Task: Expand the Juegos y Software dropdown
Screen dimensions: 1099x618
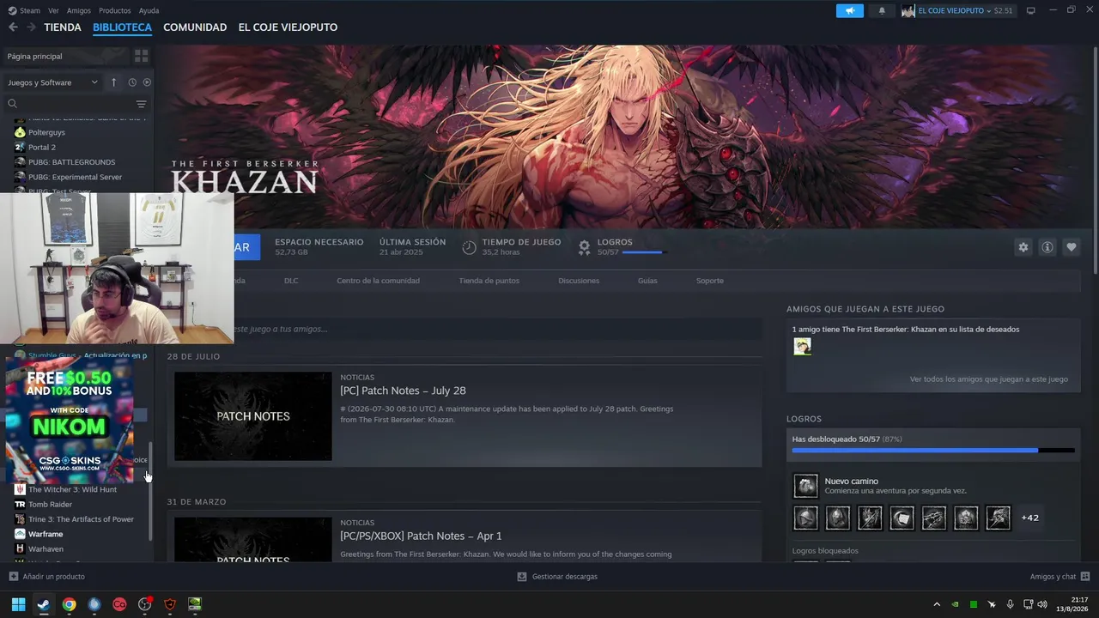Action: pos(53,82)
